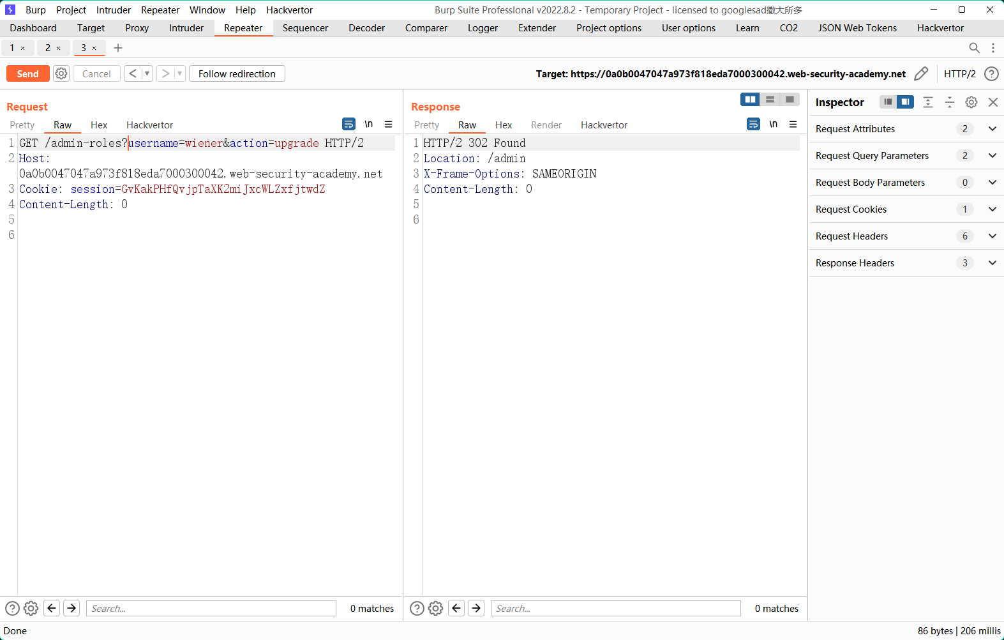Switch request view to Hex
The width and height of the screenshot is (1004, 640).
(x=99, y=125)
